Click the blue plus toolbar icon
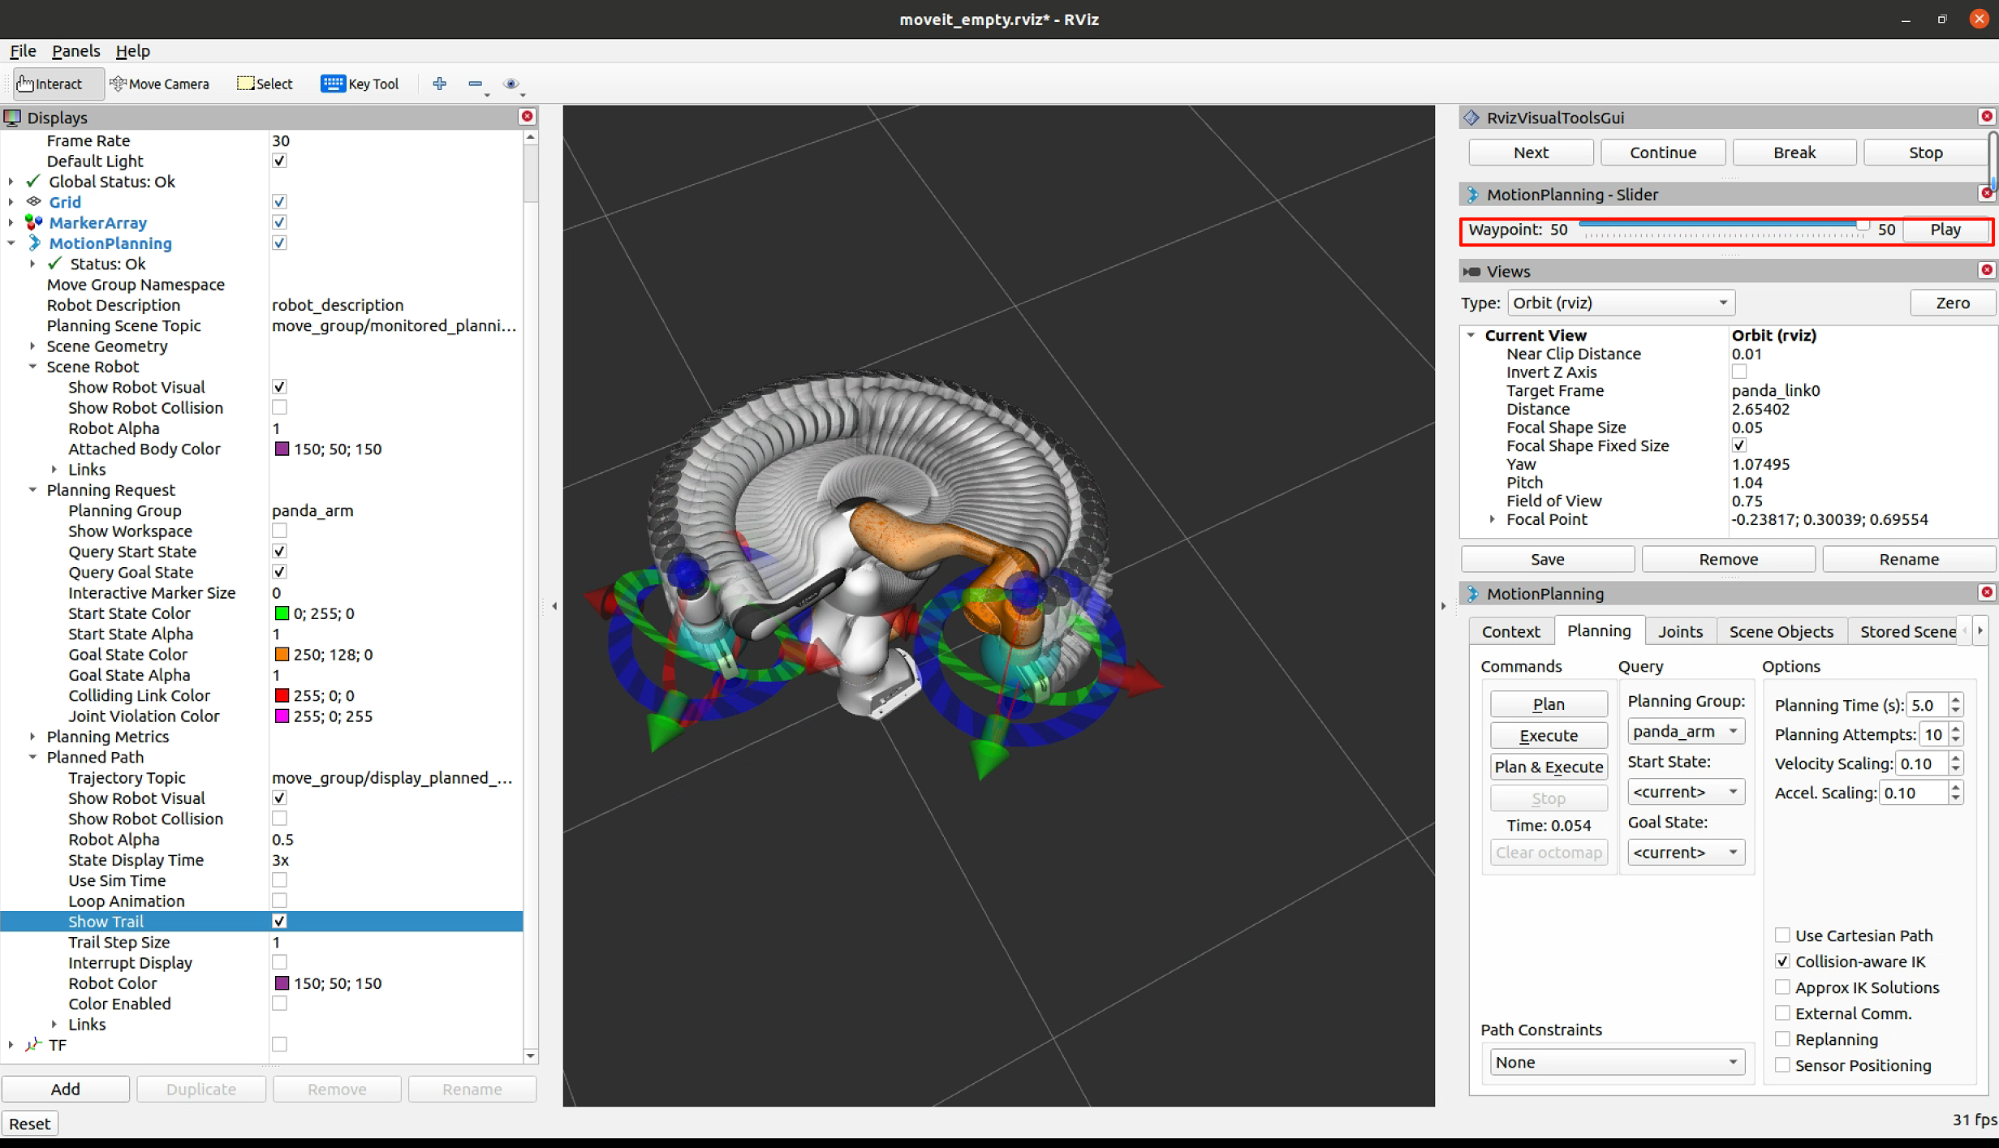Viewport: 1999px width, 1148px height. (x=439, y=84)
